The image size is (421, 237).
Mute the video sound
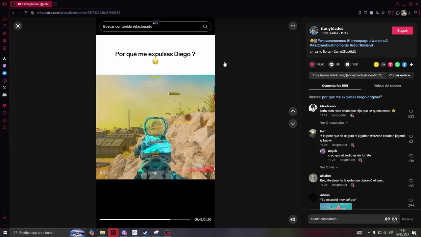tap(293, 219)
